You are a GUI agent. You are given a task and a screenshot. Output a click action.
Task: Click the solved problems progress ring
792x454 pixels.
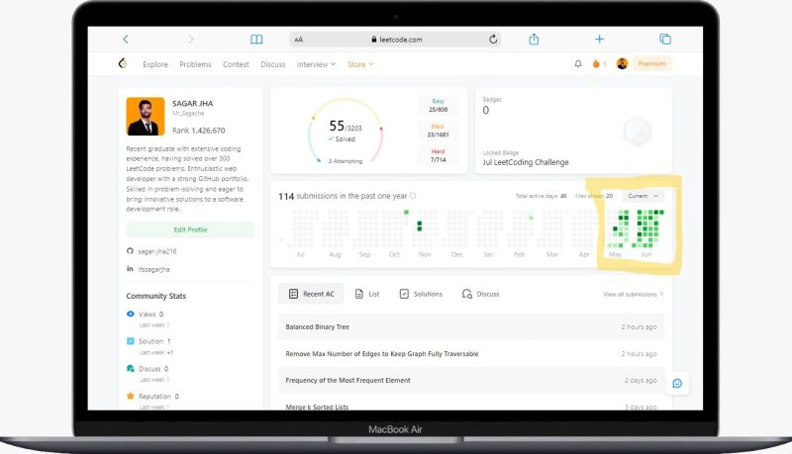click(346, 132)
